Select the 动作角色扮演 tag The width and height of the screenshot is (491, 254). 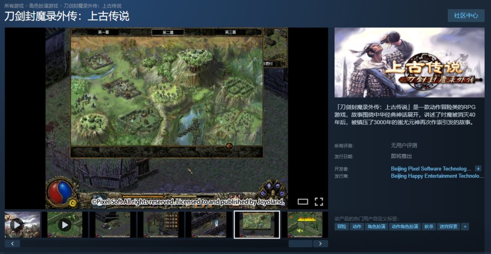tap(405, 226)
